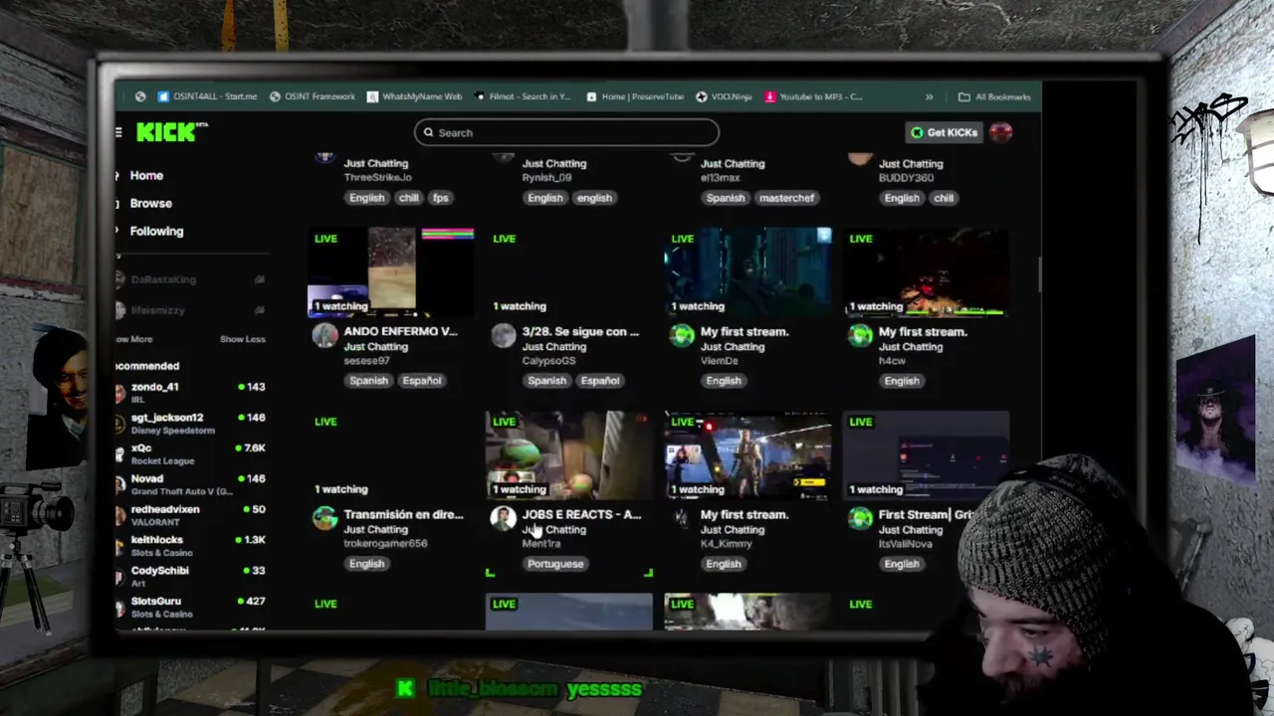Open the JOBS E REACTS stream thumbnail
The height and width of the screenshot is (716, 1274).
click(x=569, y=454)
